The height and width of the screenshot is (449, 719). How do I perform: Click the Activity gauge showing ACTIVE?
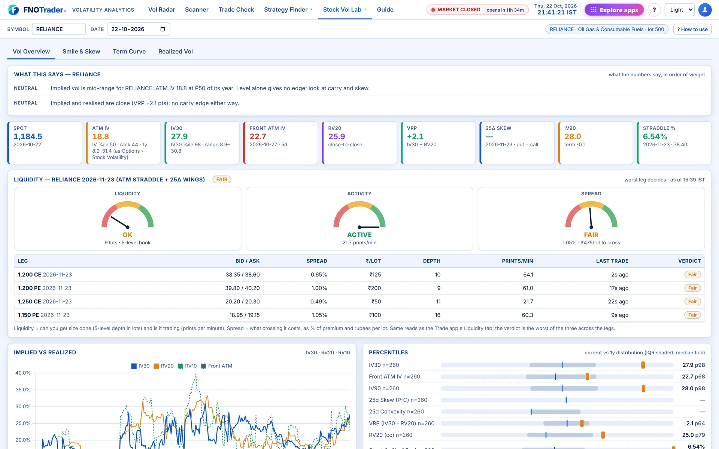pyautogui.click(x=359, y=219)
